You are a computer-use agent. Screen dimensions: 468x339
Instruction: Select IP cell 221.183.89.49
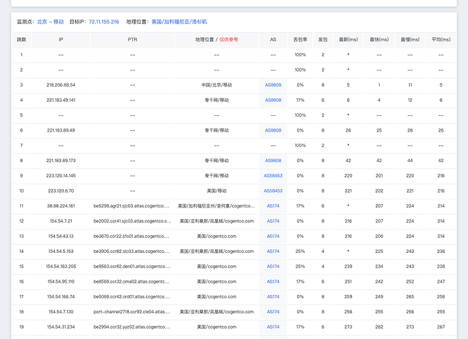pos(61,130)
